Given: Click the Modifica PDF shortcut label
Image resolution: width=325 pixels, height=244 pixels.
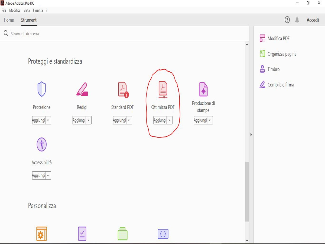Looking at the screenshot, I should (x=278, y=38).
